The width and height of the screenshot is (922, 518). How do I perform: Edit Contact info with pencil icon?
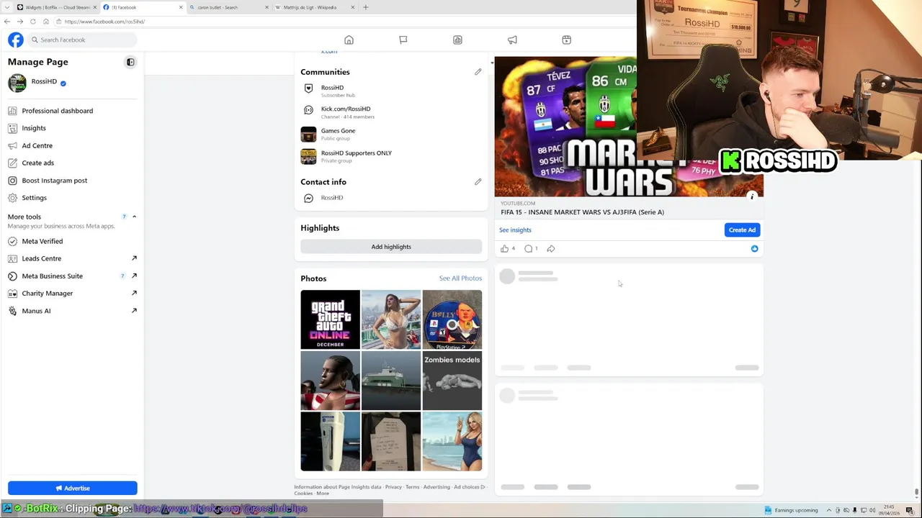[478, 182]
